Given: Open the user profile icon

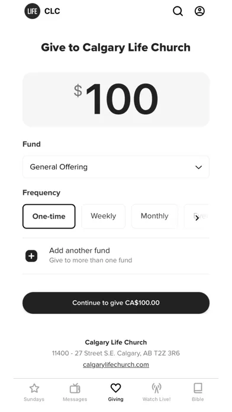Looking at the screenshot, I should (199, 11).
